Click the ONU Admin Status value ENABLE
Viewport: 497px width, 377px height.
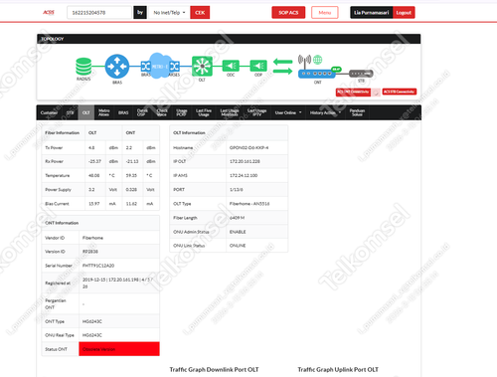pos(238,232)
